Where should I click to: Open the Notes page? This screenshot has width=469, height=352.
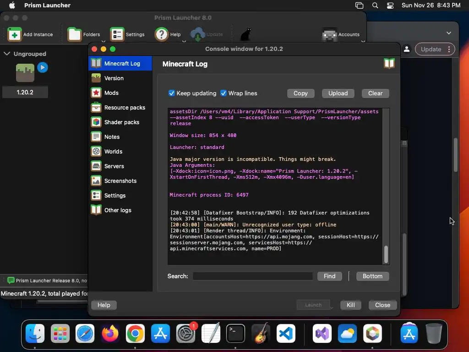tap(120, 137)
